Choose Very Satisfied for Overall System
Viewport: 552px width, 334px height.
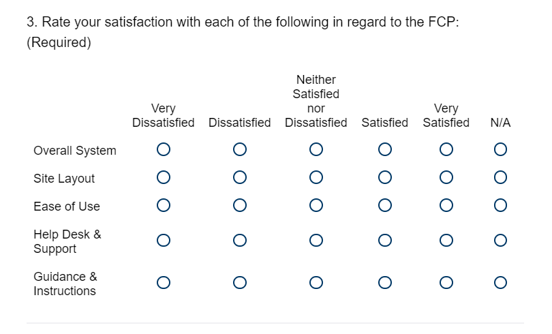pos(446,149)
